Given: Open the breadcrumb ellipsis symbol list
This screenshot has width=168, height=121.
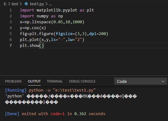Looking at the screenshot, I should [50, 4].
